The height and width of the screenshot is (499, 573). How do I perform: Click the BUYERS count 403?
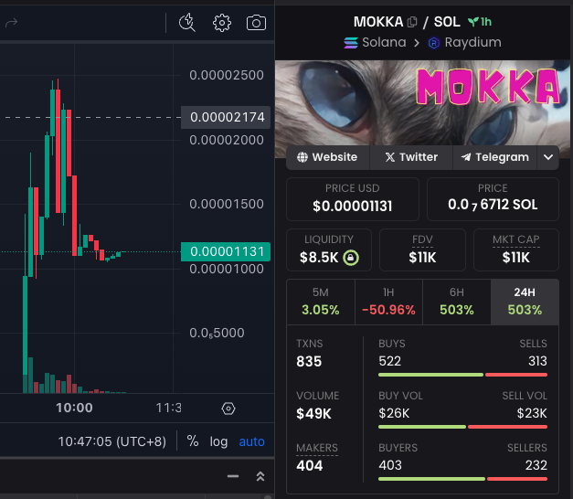(390, 465)
